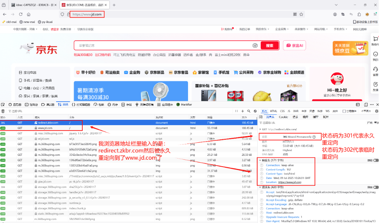This screenshot has height=223, width=386.
Task: Filter requests by CSS type
Action: (282, 111)
